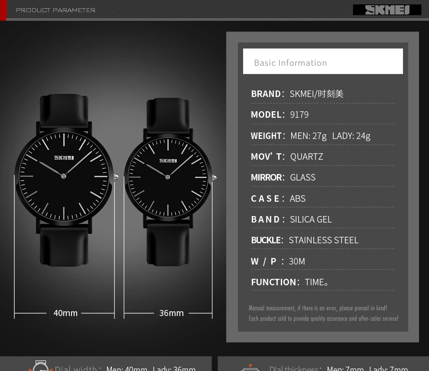Click the 'Manual measurement' disclaimer line
This screenshot has height=371, width=429.
click(318, 308)
